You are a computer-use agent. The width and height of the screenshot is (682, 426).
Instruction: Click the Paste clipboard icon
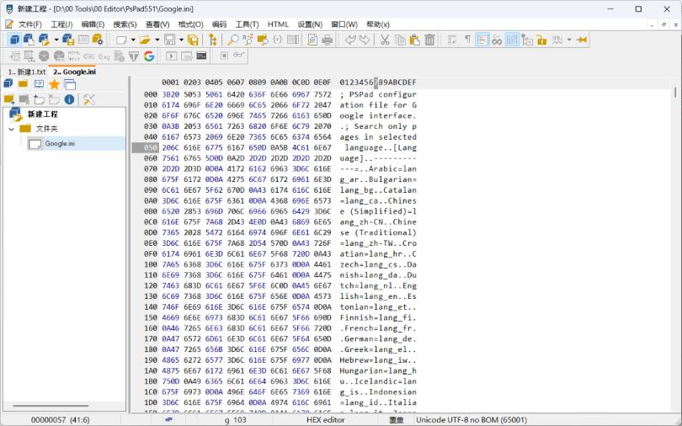(415, 40)
